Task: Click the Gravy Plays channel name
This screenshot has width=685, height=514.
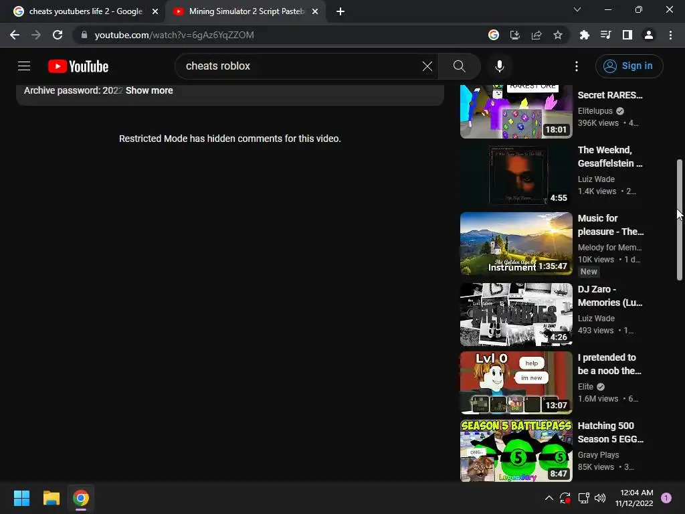Action: tap(598, 455)
